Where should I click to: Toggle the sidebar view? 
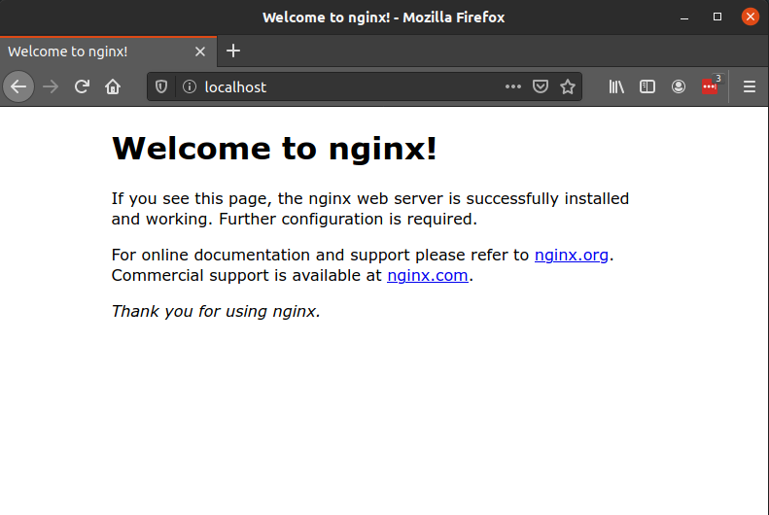coord(647,86)
